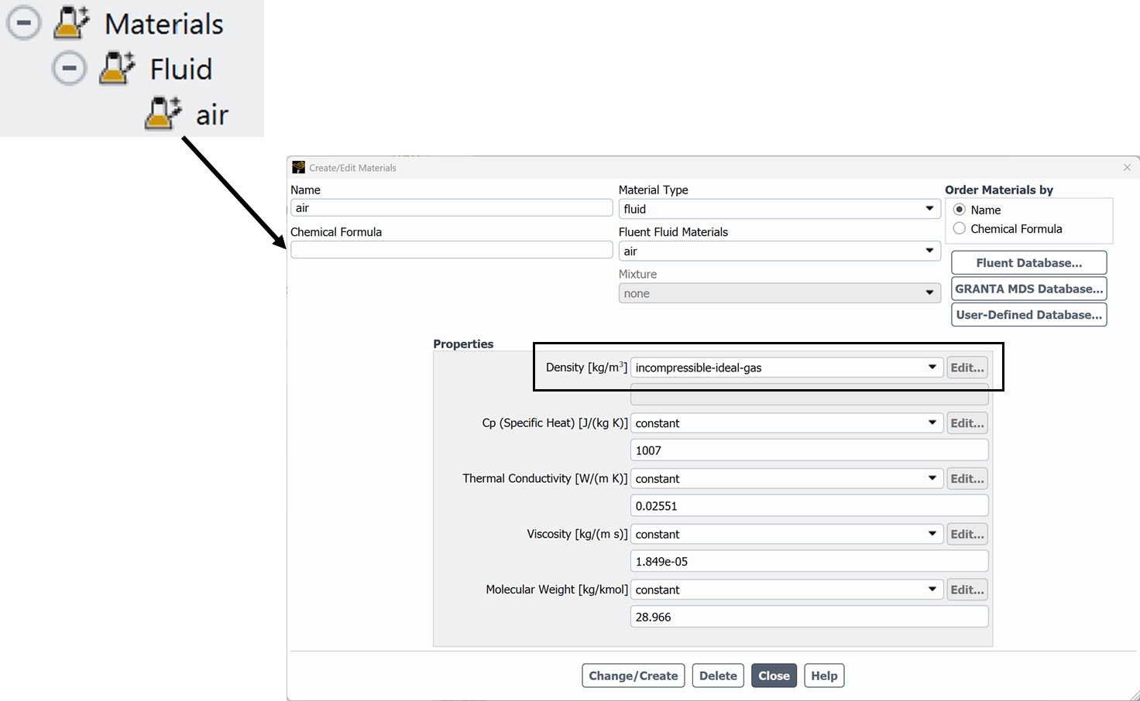Click the empty Chemical Formula field
Screen dimensions: 1140x701
click(452, 250)
